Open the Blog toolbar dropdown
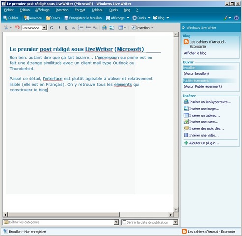Viewport: 242px width, 236px height. click(161, 18)
